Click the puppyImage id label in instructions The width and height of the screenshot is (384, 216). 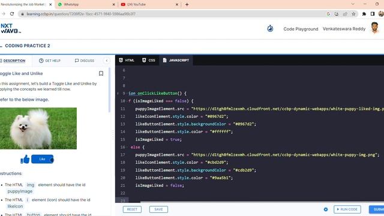pyautogui.click(x=20, y=191)
